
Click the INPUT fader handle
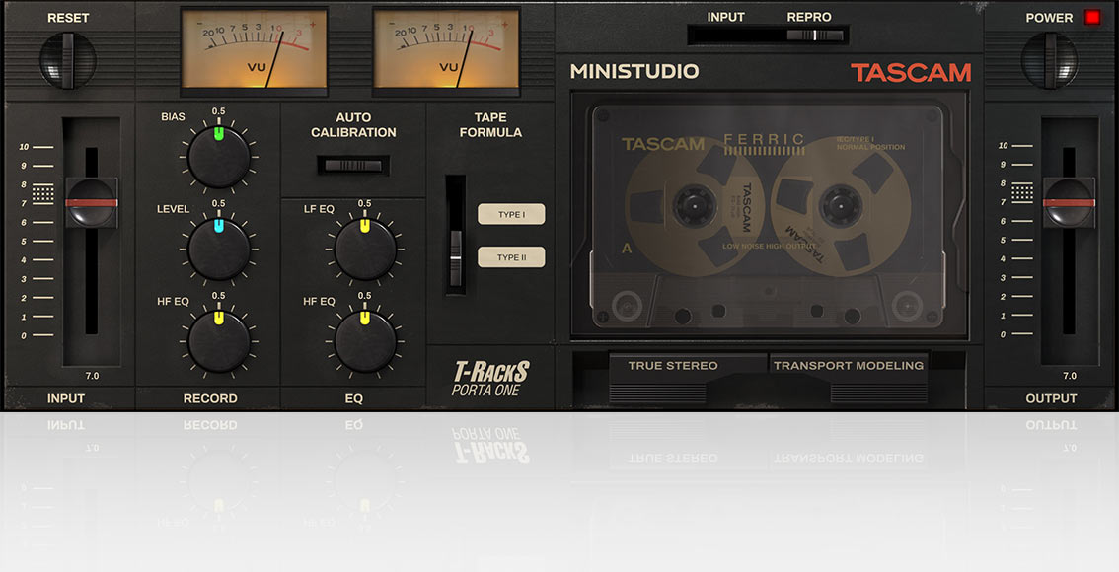click(92, 202)
